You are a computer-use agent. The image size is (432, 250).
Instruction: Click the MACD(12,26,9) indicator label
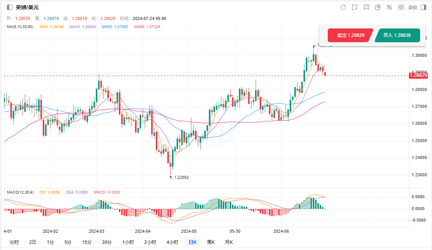20,191
